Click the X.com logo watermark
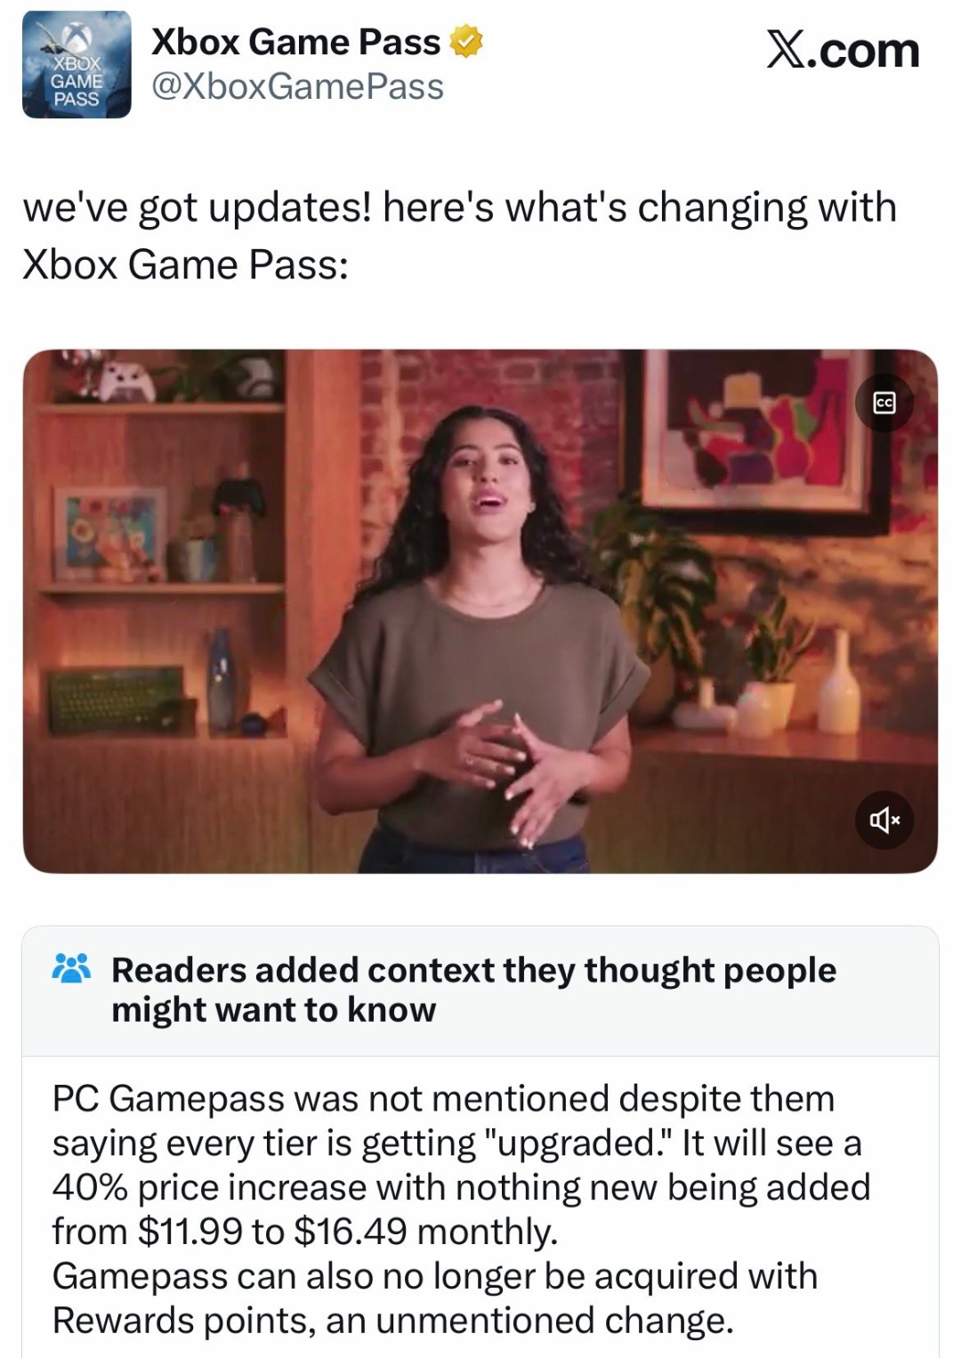This screenshot has width=961, height=1358. click(x=843, y=51)
